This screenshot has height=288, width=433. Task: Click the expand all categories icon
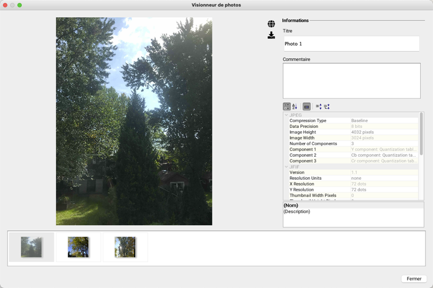(319, 107)
